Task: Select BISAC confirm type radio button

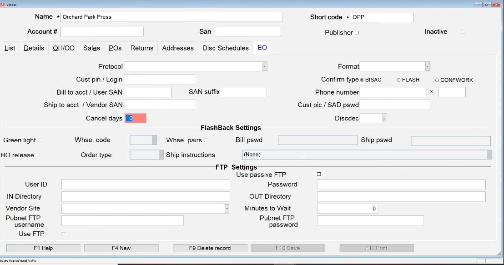Action: tap(362, 80)
